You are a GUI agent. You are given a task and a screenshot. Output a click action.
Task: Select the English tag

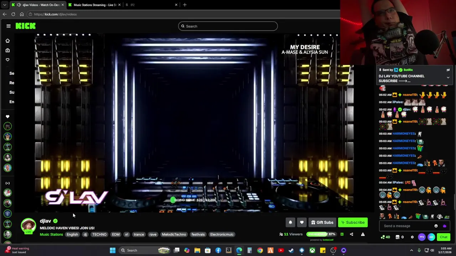tap(72, 235)
